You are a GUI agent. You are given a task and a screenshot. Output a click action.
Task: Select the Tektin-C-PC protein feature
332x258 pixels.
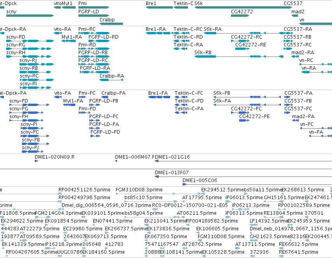coord(181,97)
